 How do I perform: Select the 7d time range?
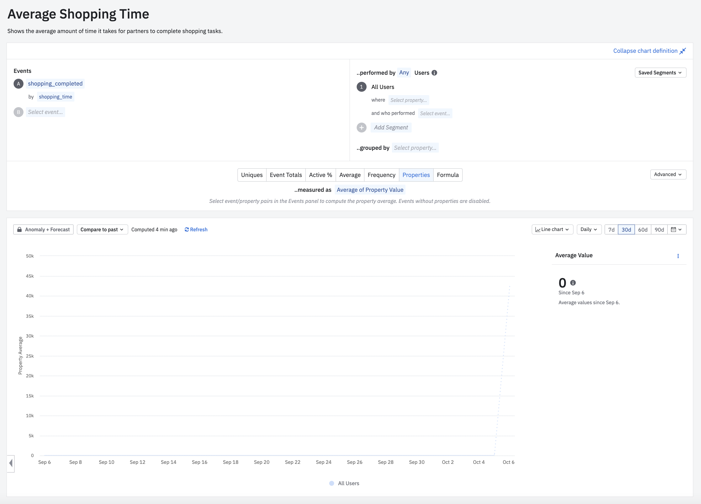pyautogui.click(x=611, y=229)
